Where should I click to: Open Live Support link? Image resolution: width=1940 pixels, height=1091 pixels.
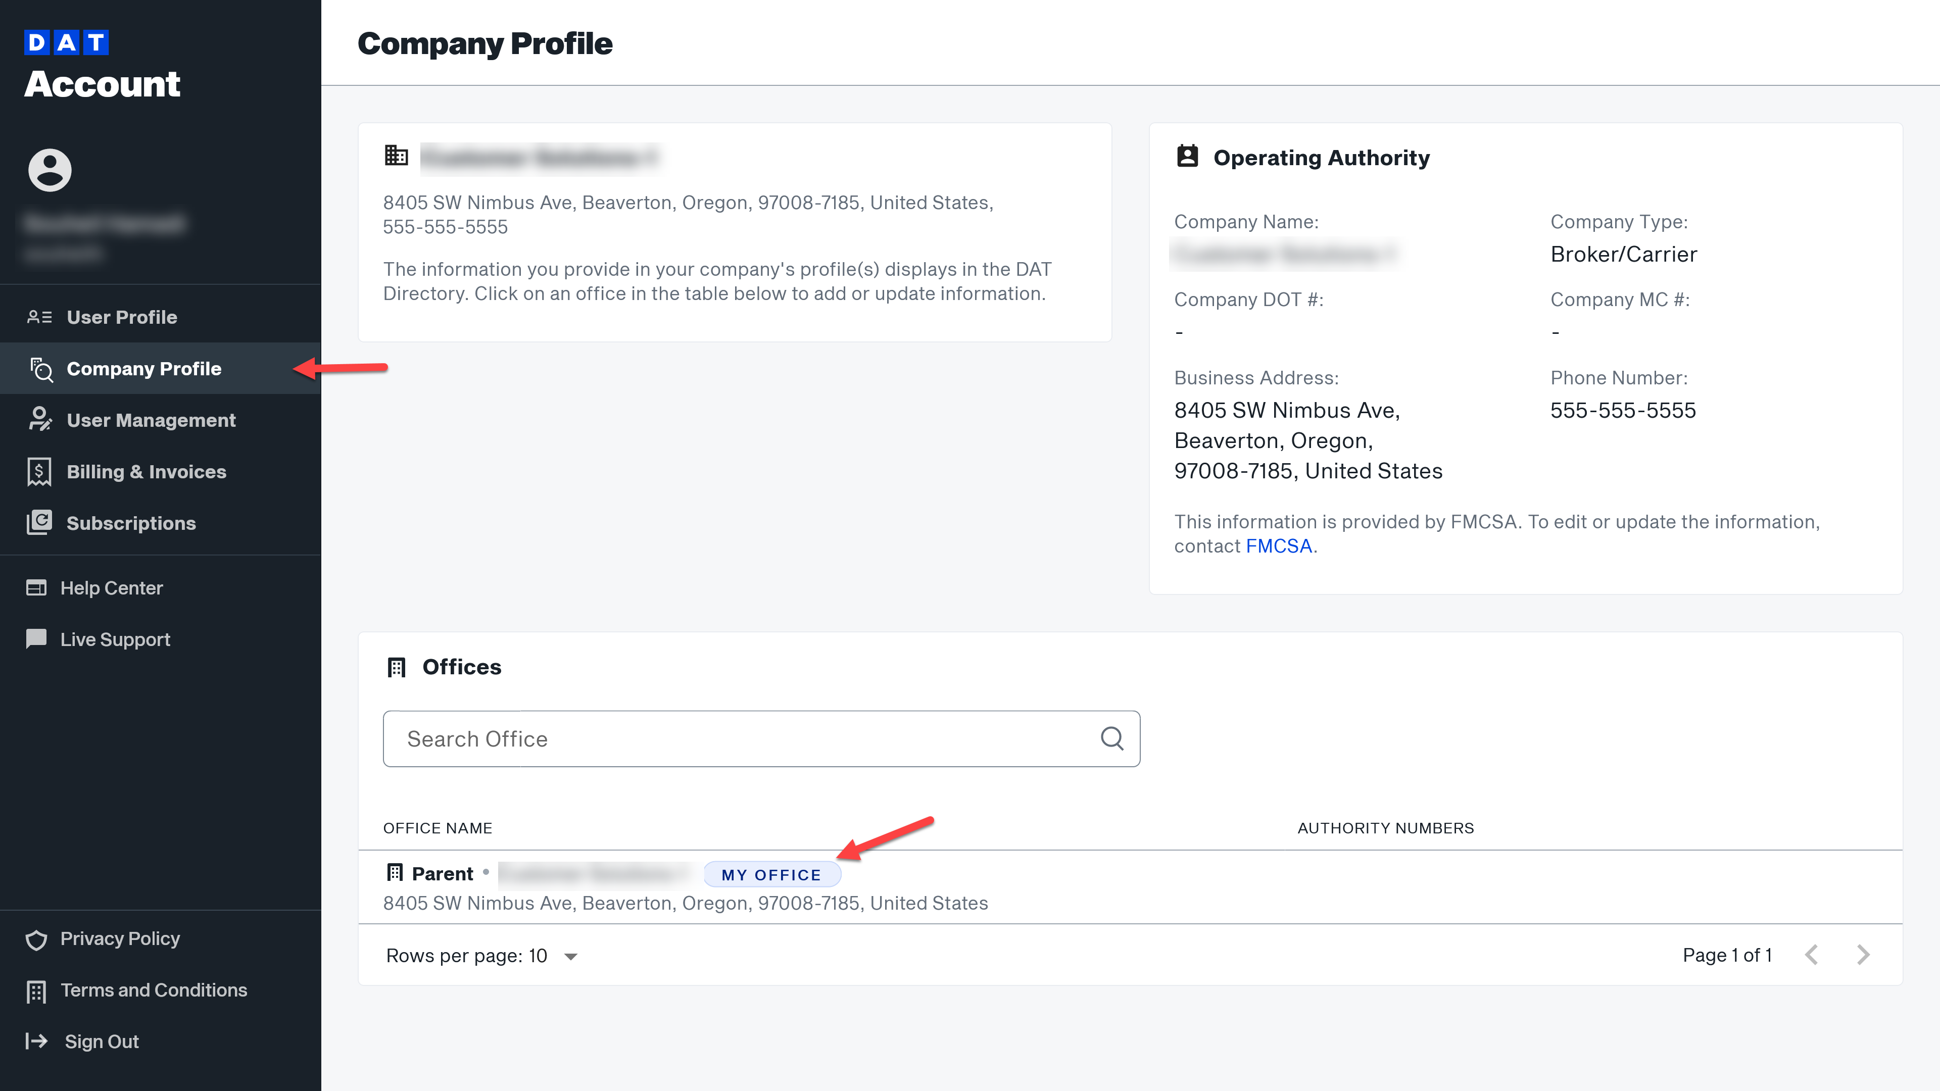pyautogui.click(x=115, y=639)
